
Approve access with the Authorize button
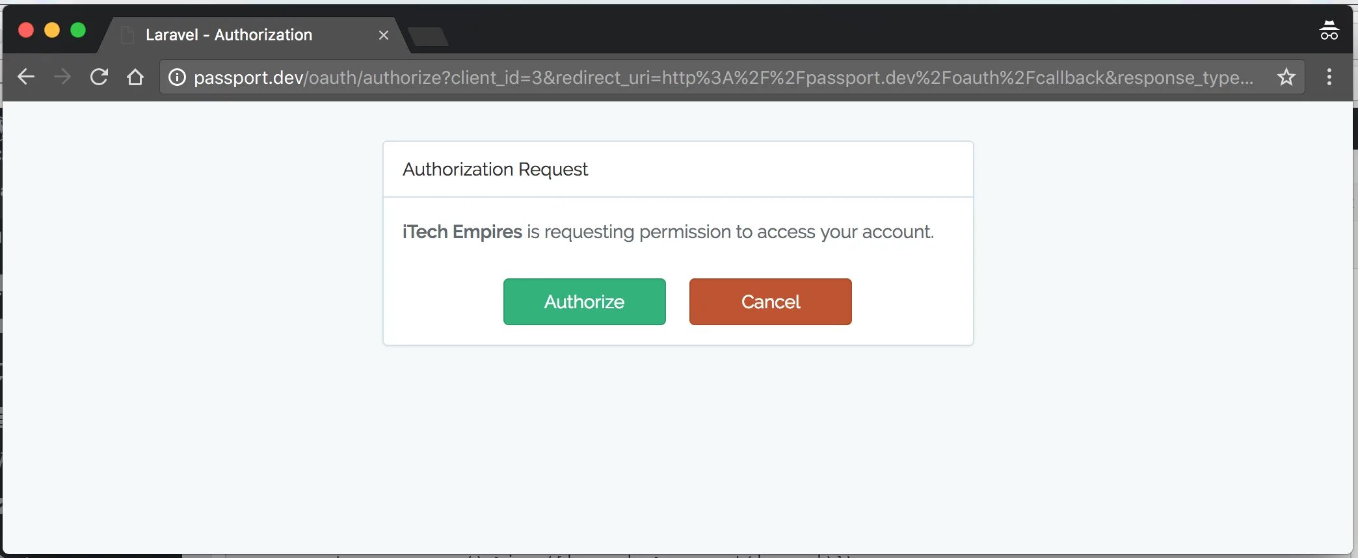tap(584, 302)
